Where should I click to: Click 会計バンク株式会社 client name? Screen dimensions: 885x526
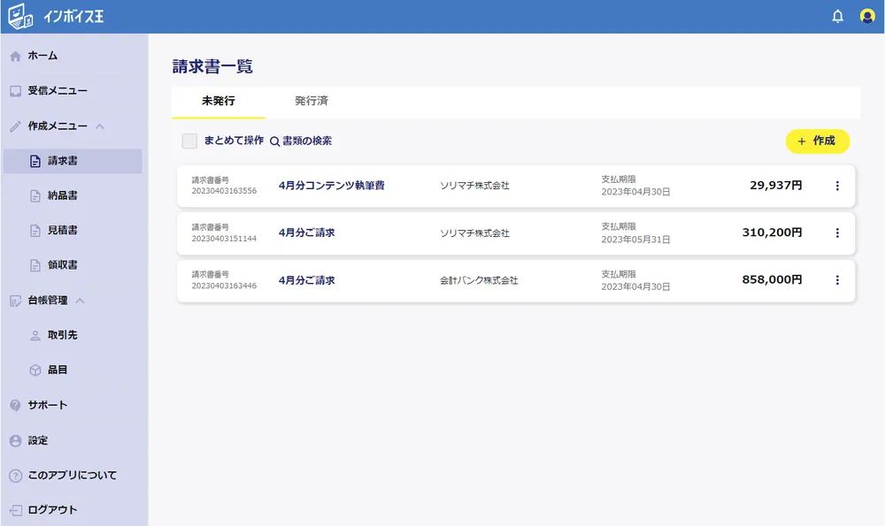[479, 280]
